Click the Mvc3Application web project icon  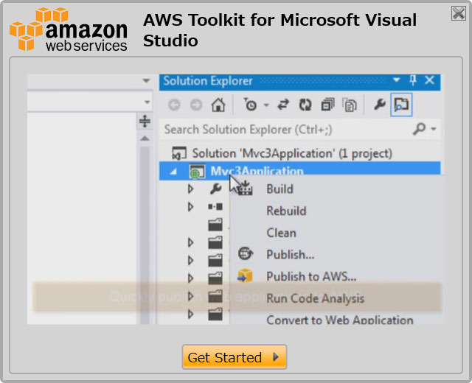click(197, 171)
